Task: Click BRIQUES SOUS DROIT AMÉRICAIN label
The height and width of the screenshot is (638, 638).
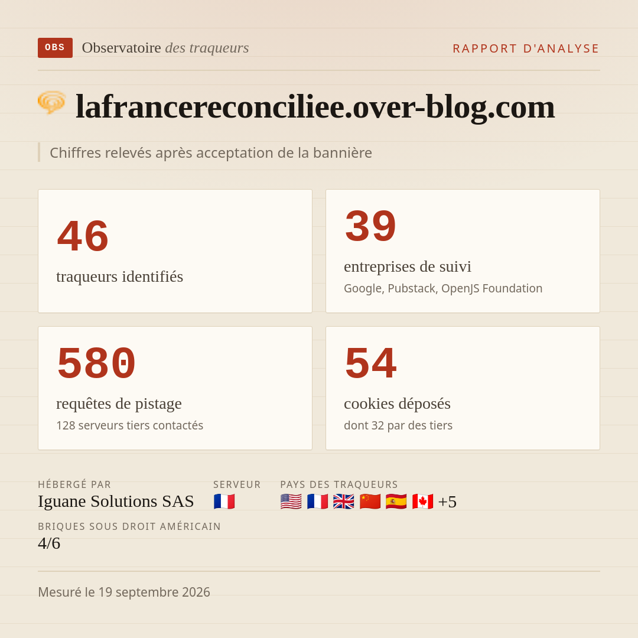Action: pyautogui.click(x=129, y=526)
